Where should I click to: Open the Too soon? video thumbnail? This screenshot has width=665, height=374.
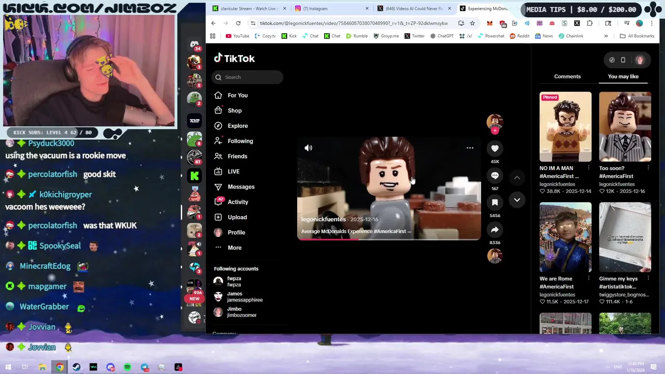pyautogui.click(x=624, y=127)
